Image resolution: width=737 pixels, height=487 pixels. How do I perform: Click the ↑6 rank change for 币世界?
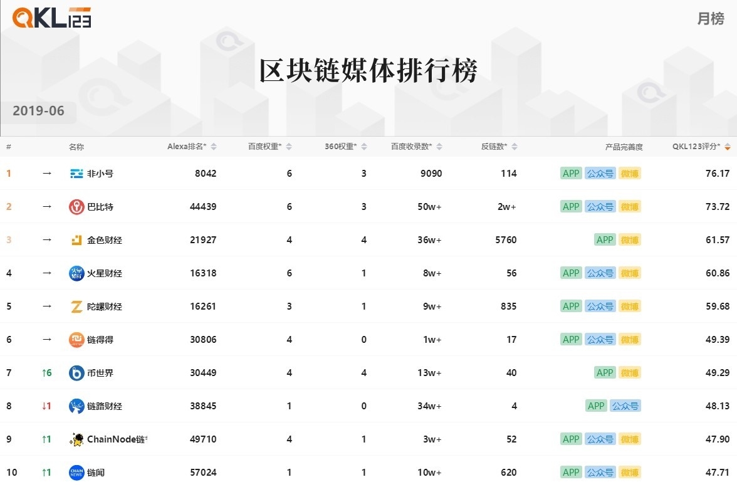(x=46, y=373)
